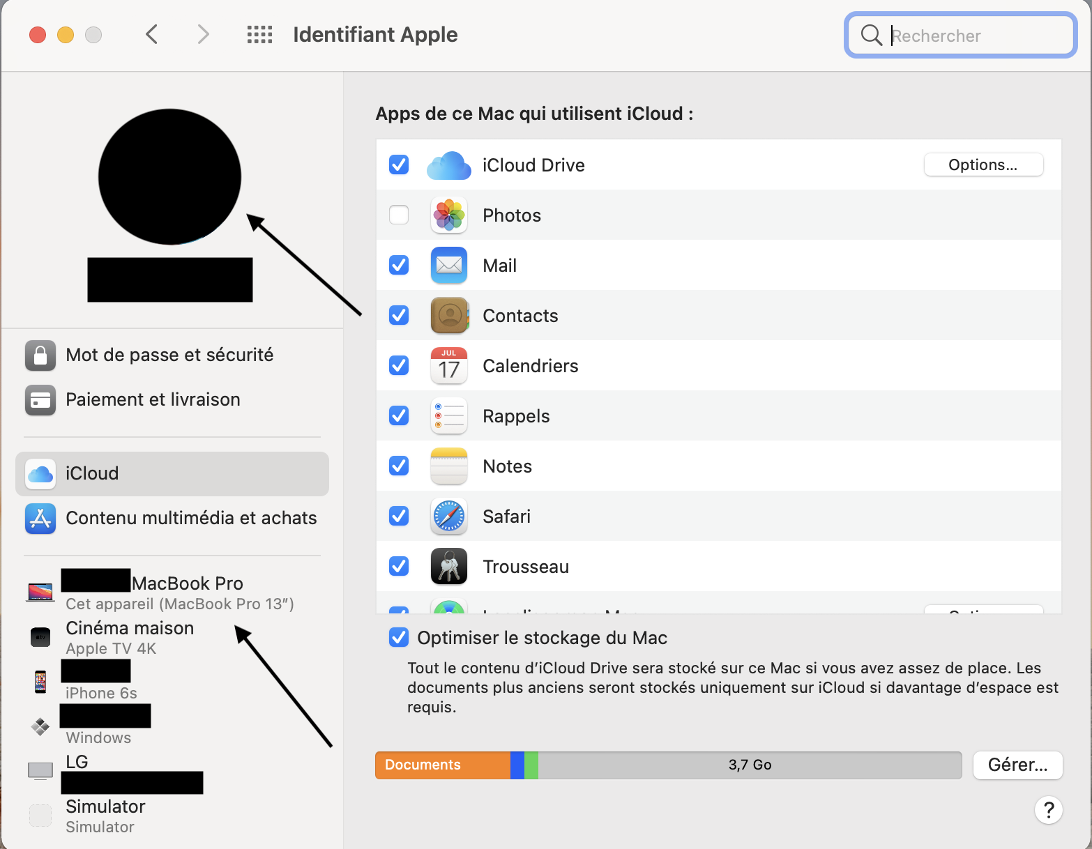Disable the Notes iCloud checkbox
The height and width of the screenshot is (849, 1092).
pos(399,466)
